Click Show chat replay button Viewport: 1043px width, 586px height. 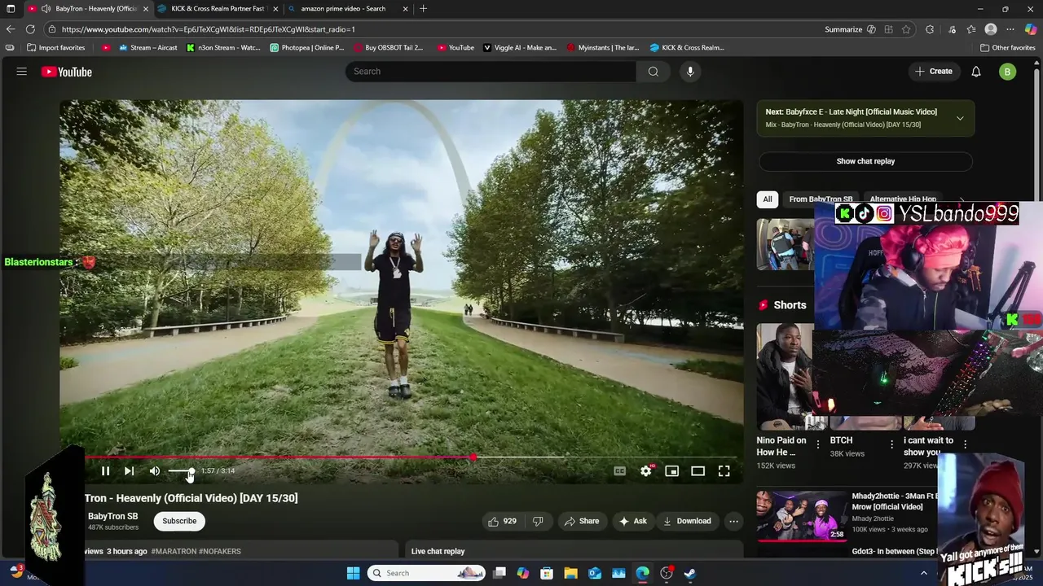click(865, 161)
